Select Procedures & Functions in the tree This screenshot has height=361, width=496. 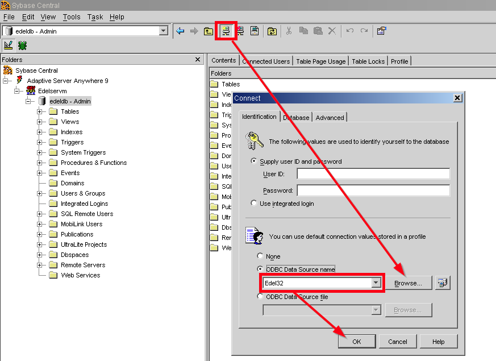pos(94,163)
